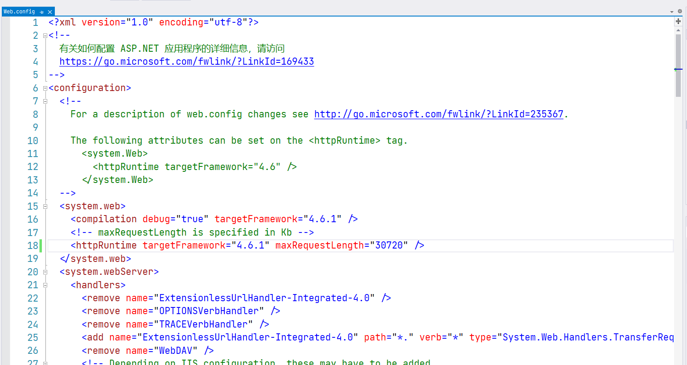Collapse the handlers element on line 21
Viewport: 687px width, 365px height.
tap(45, 285)
